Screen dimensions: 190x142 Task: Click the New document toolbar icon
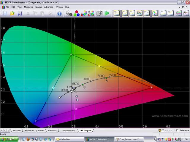click(x=5, y=13)
